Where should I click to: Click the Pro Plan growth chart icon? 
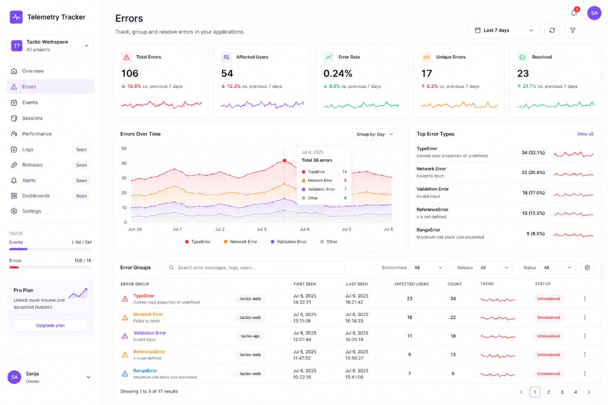click(x=78, y=293)
